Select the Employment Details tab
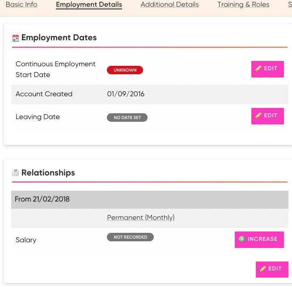Screen dimensions: 292x287 pos(89,4)
